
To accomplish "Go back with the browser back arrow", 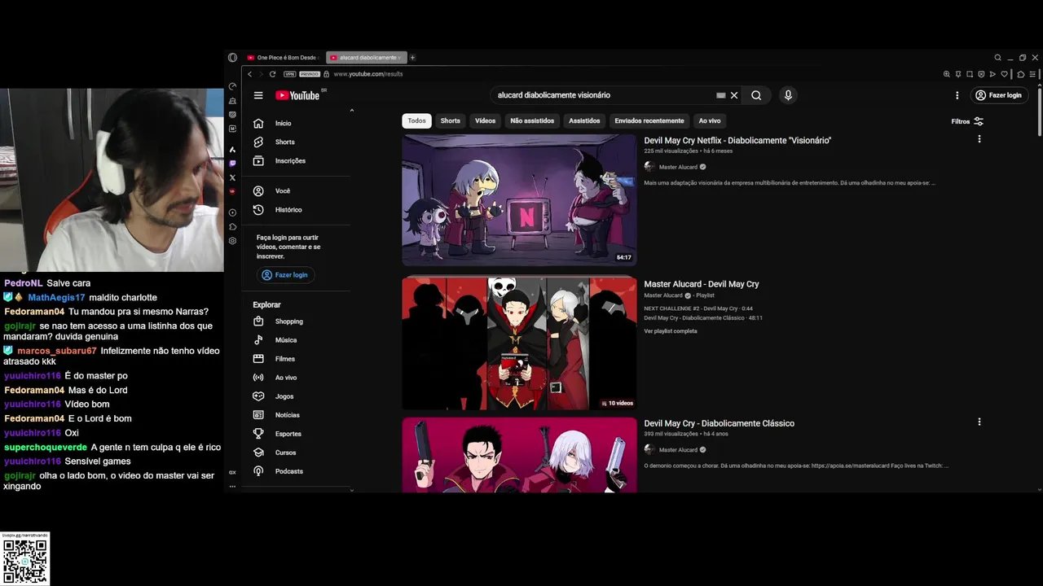I will [x=250, y=74].
